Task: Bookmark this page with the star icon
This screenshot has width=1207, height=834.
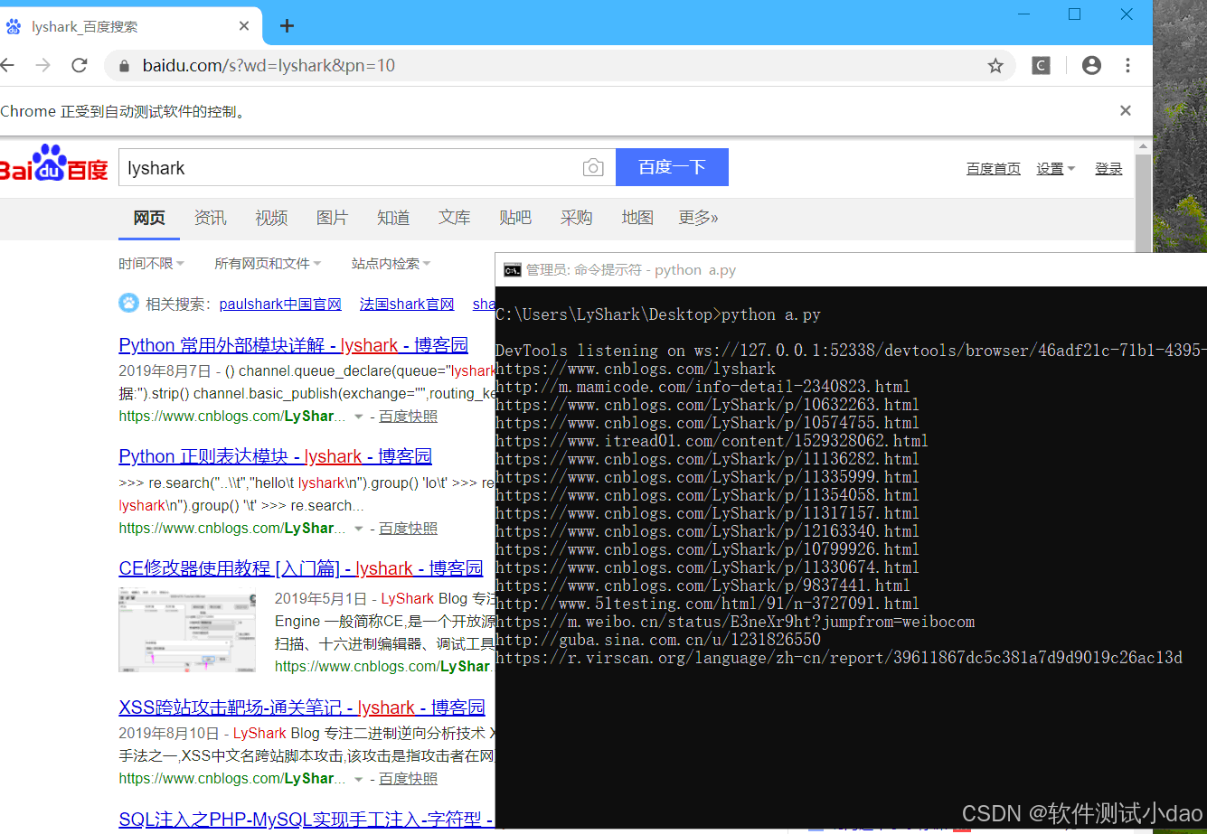Action: coord(995,66)
